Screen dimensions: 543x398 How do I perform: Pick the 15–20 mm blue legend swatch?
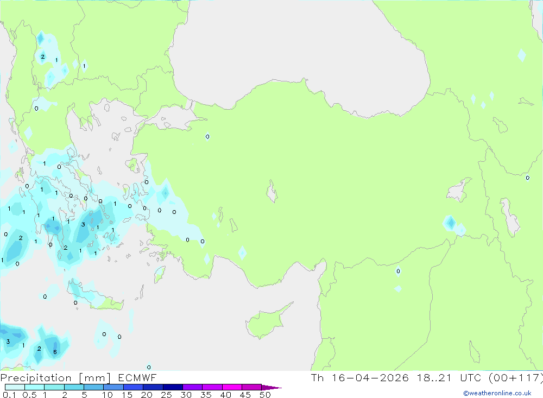pos(134,387)
